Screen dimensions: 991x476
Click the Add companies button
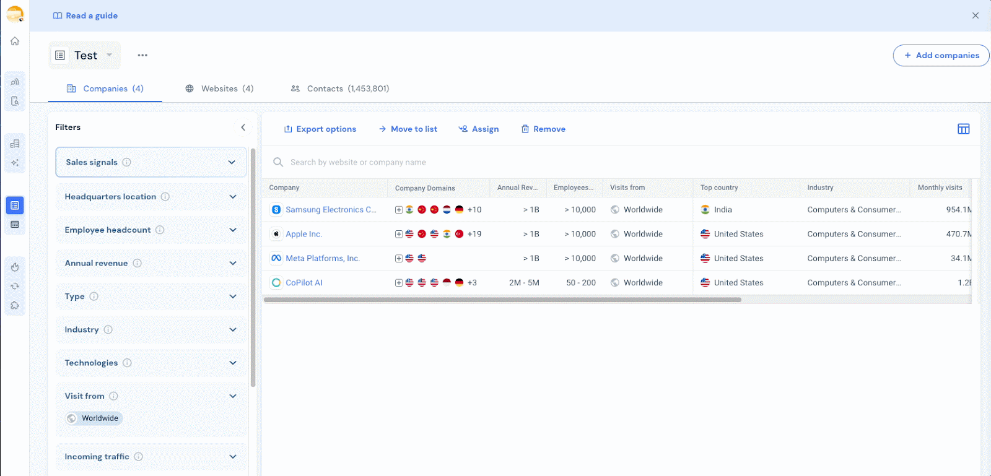(x=941, y=55)
